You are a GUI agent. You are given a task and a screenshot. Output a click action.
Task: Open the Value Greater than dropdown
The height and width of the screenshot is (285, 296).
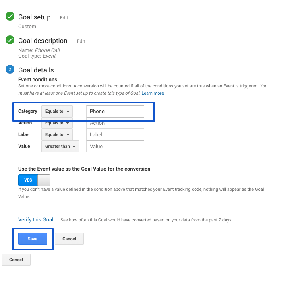pos(60,146)
